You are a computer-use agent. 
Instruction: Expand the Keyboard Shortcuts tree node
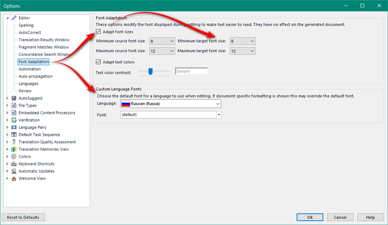coord(7,164)
